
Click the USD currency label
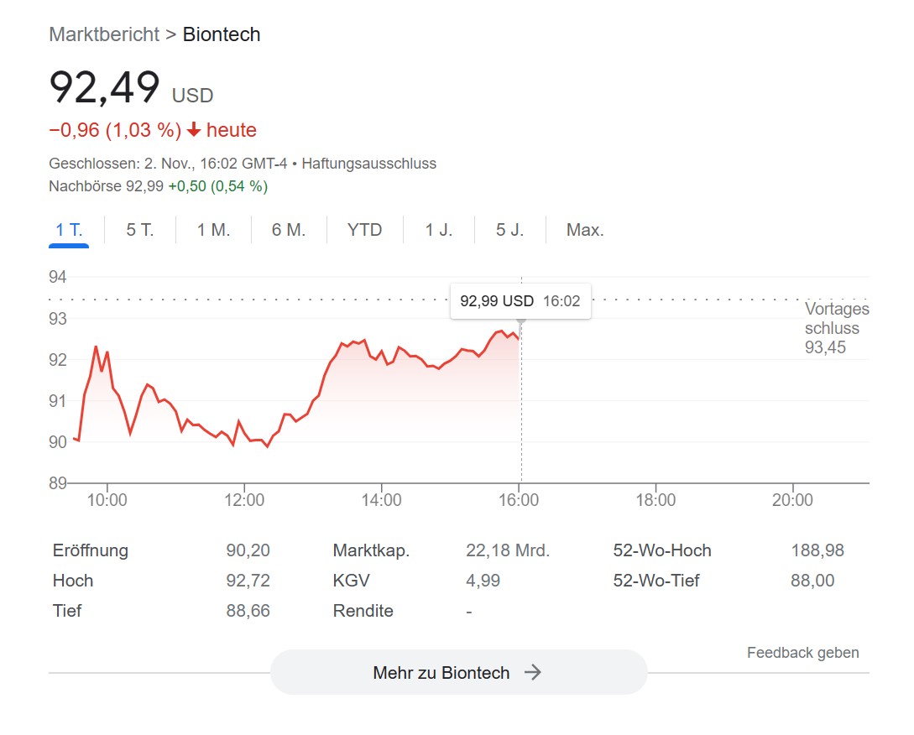(192, 96)
